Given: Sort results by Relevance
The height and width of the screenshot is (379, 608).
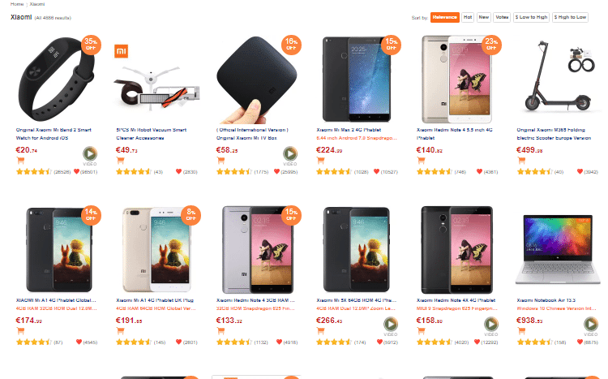Looking at the screenshot, I should tap(444, 16).
